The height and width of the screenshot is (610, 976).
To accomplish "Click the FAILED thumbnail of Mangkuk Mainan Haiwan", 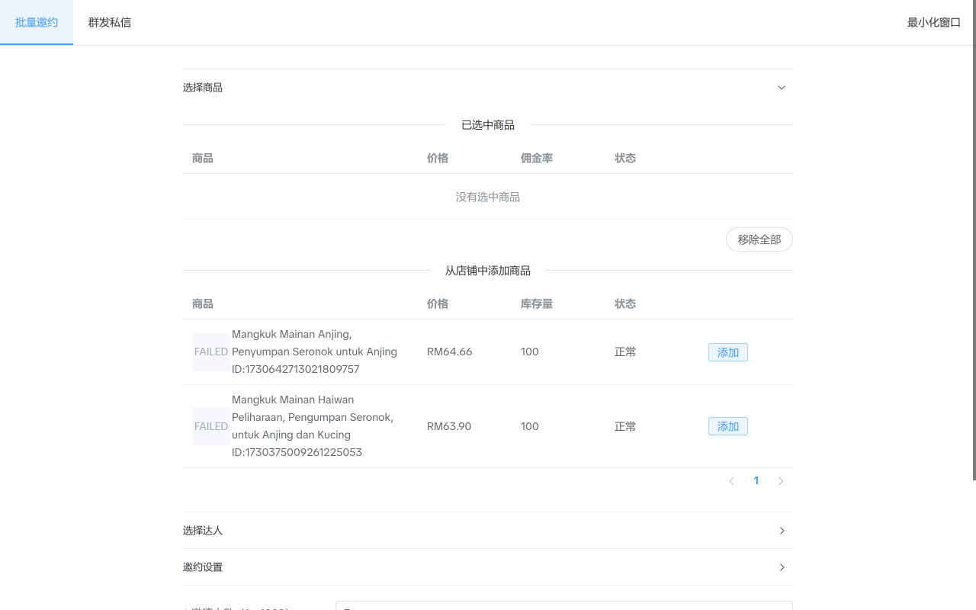I will tap(210, 426).
